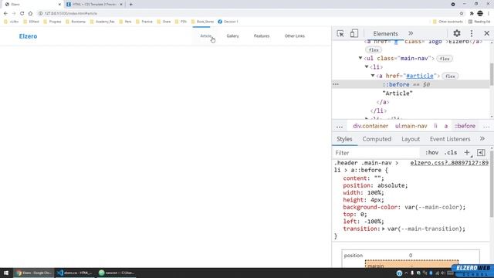Viewport: 494px width, 278px height.
Task: Toggle the .cls class editor button
Action: pos(451,153)
